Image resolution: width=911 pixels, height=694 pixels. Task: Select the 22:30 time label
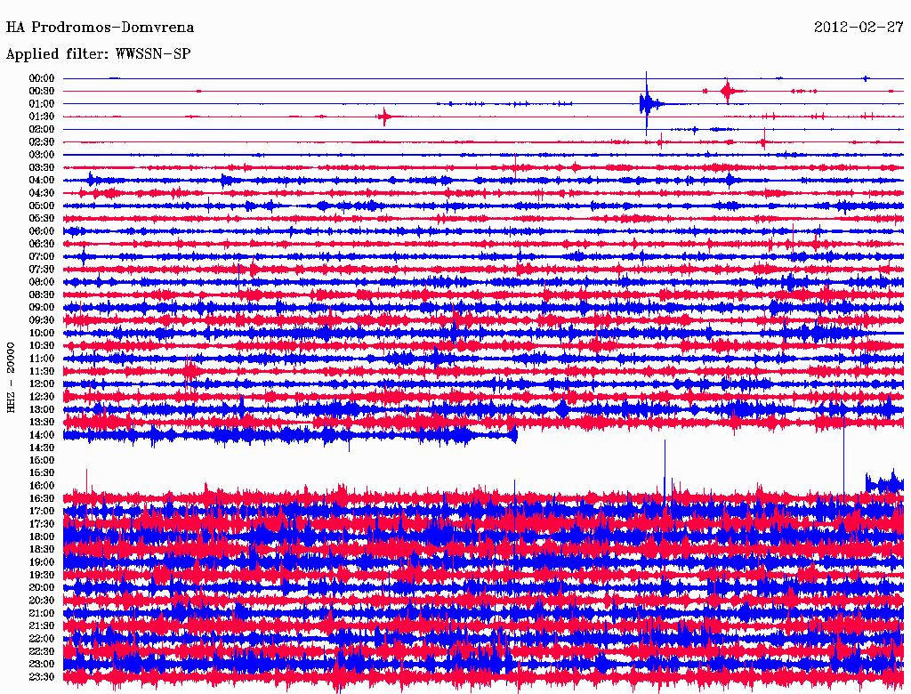click(x=42, y=651)
